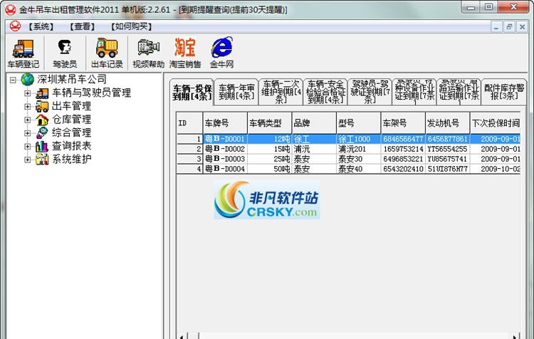Click the truck icon of 车辆与驾驶员管理
The image size is (534, 339).
42,93
